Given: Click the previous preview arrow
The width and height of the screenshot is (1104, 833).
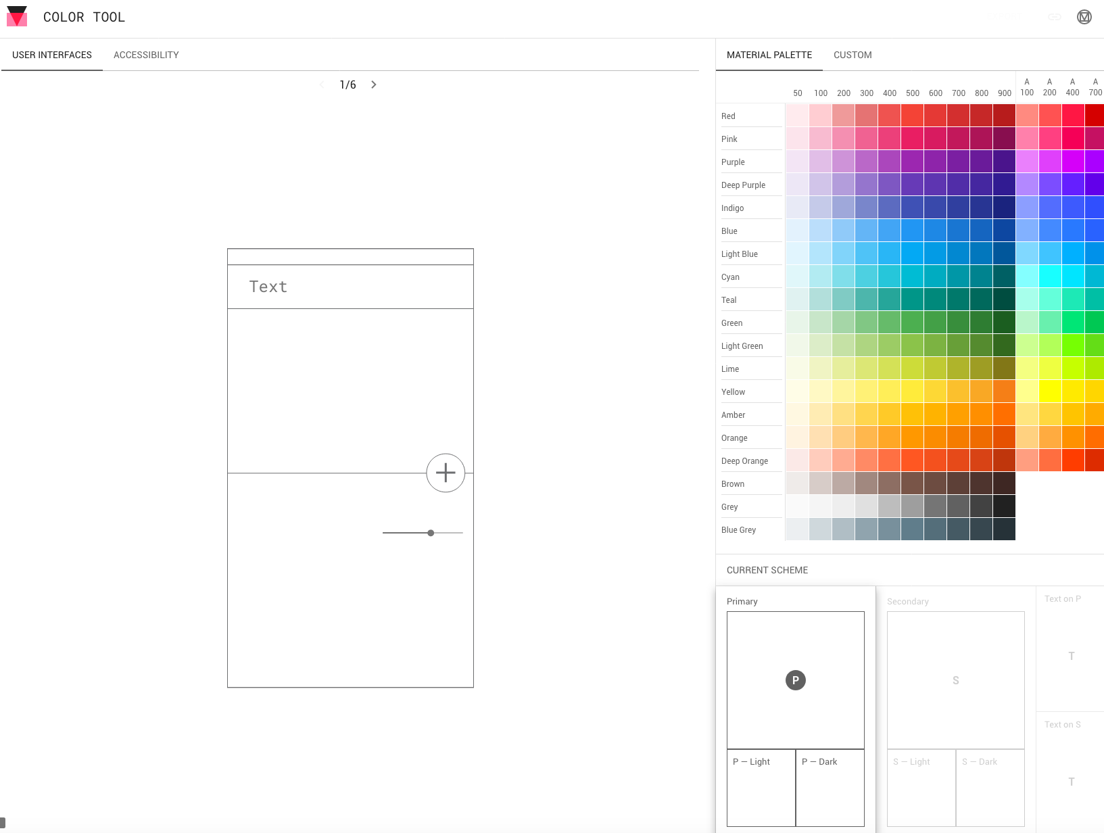Looking at the screenshot, I should tap(322, 85).
